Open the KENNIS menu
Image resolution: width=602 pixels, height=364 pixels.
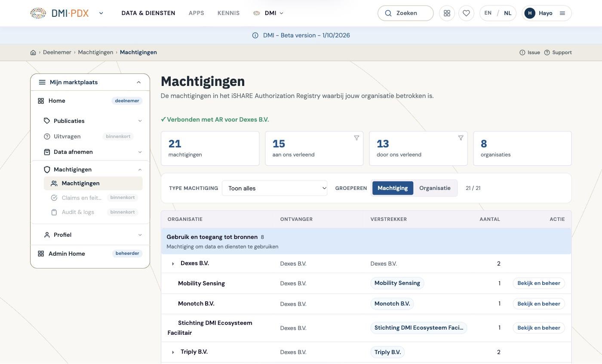228,13
